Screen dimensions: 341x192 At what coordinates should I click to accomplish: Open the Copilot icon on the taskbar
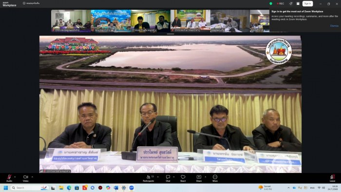(x=108, y=188)
